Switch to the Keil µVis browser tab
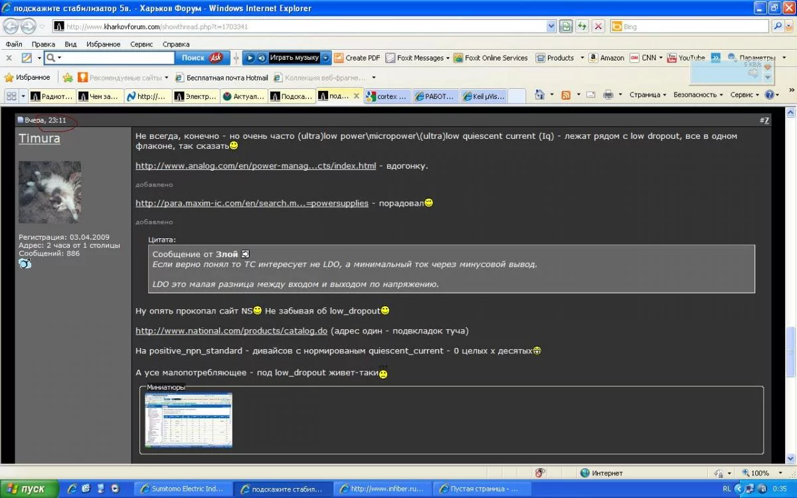The width and height of the screenshot is (797, 498). 484,96
